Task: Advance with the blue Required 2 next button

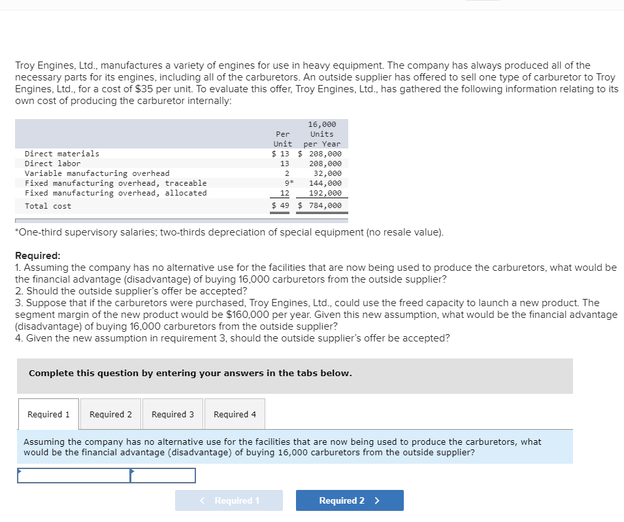Action: 350,500
